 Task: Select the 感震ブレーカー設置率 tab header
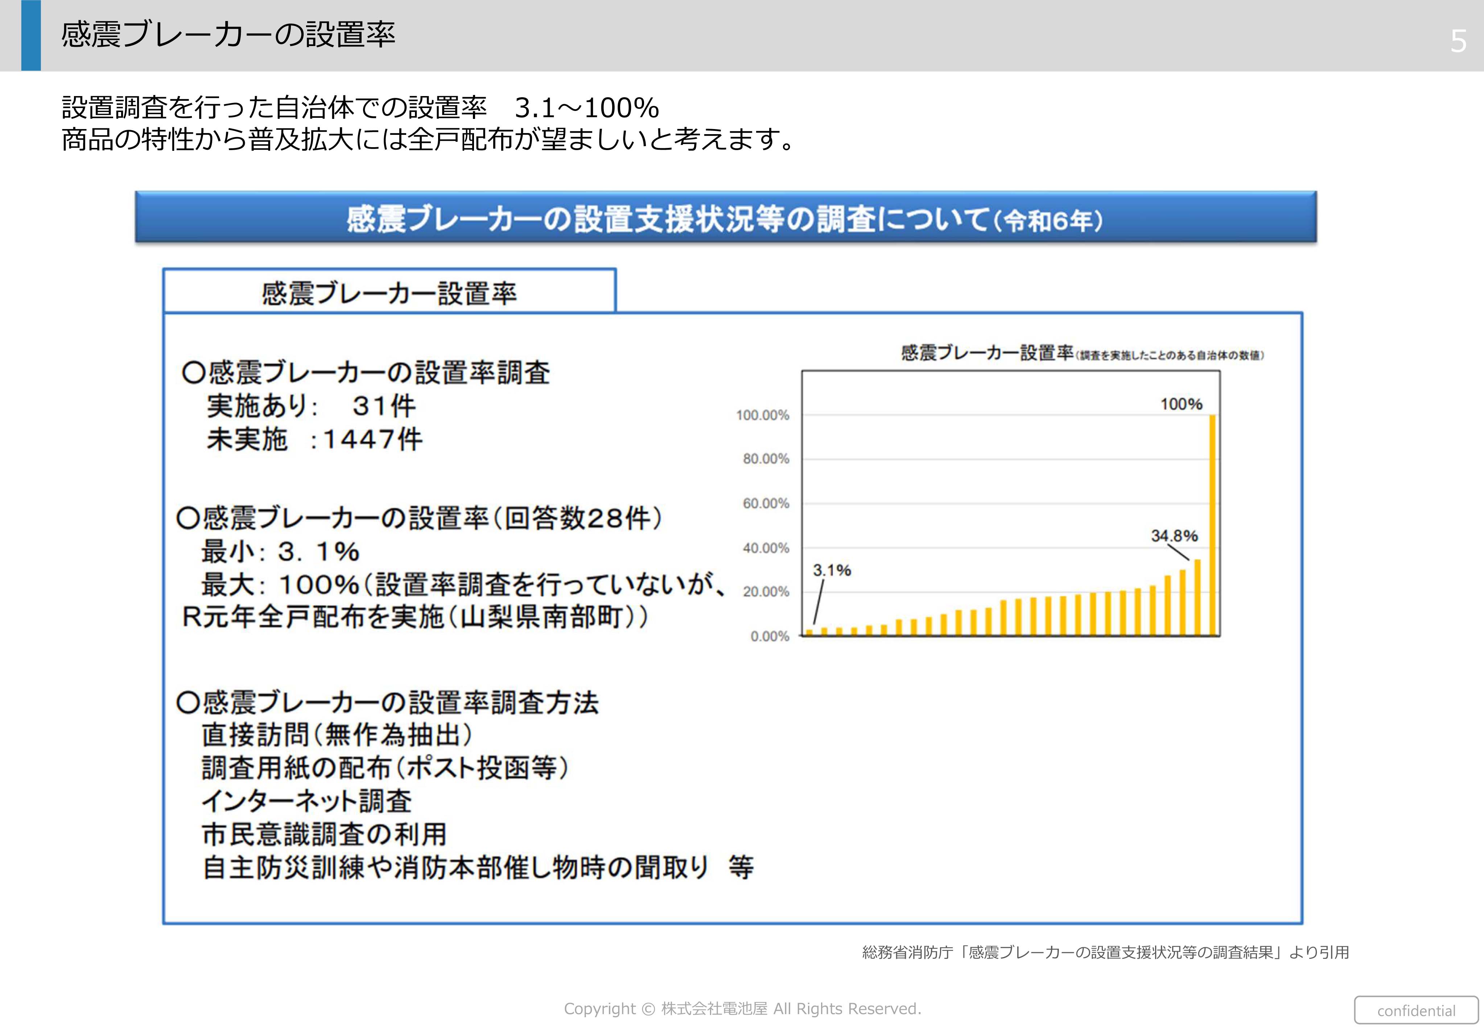pyautogui.click(x=389, y=293)
